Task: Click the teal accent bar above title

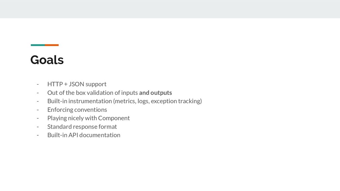Action: [x=38, y=45]
